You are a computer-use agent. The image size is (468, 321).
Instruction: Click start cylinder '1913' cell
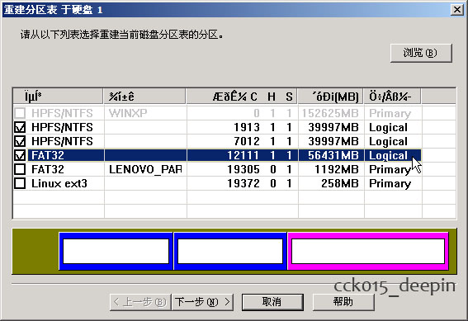coord(247,127)
